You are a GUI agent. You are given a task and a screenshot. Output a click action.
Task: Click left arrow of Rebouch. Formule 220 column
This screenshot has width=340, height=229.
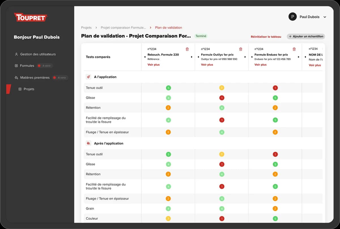(145, 57)
